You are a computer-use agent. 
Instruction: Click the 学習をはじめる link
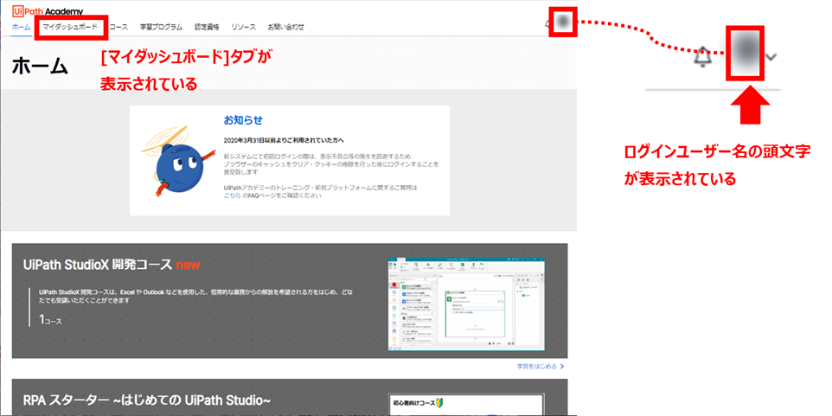[537, 367]
